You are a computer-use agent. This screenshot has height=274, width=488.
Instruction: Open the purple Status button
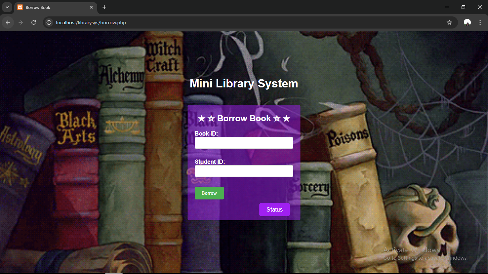[x=274, y=210]
